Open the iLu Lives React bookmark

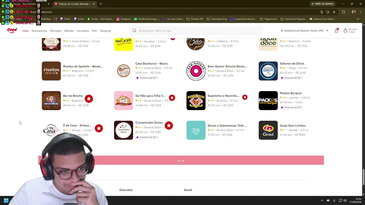click(x=173, y=19)
